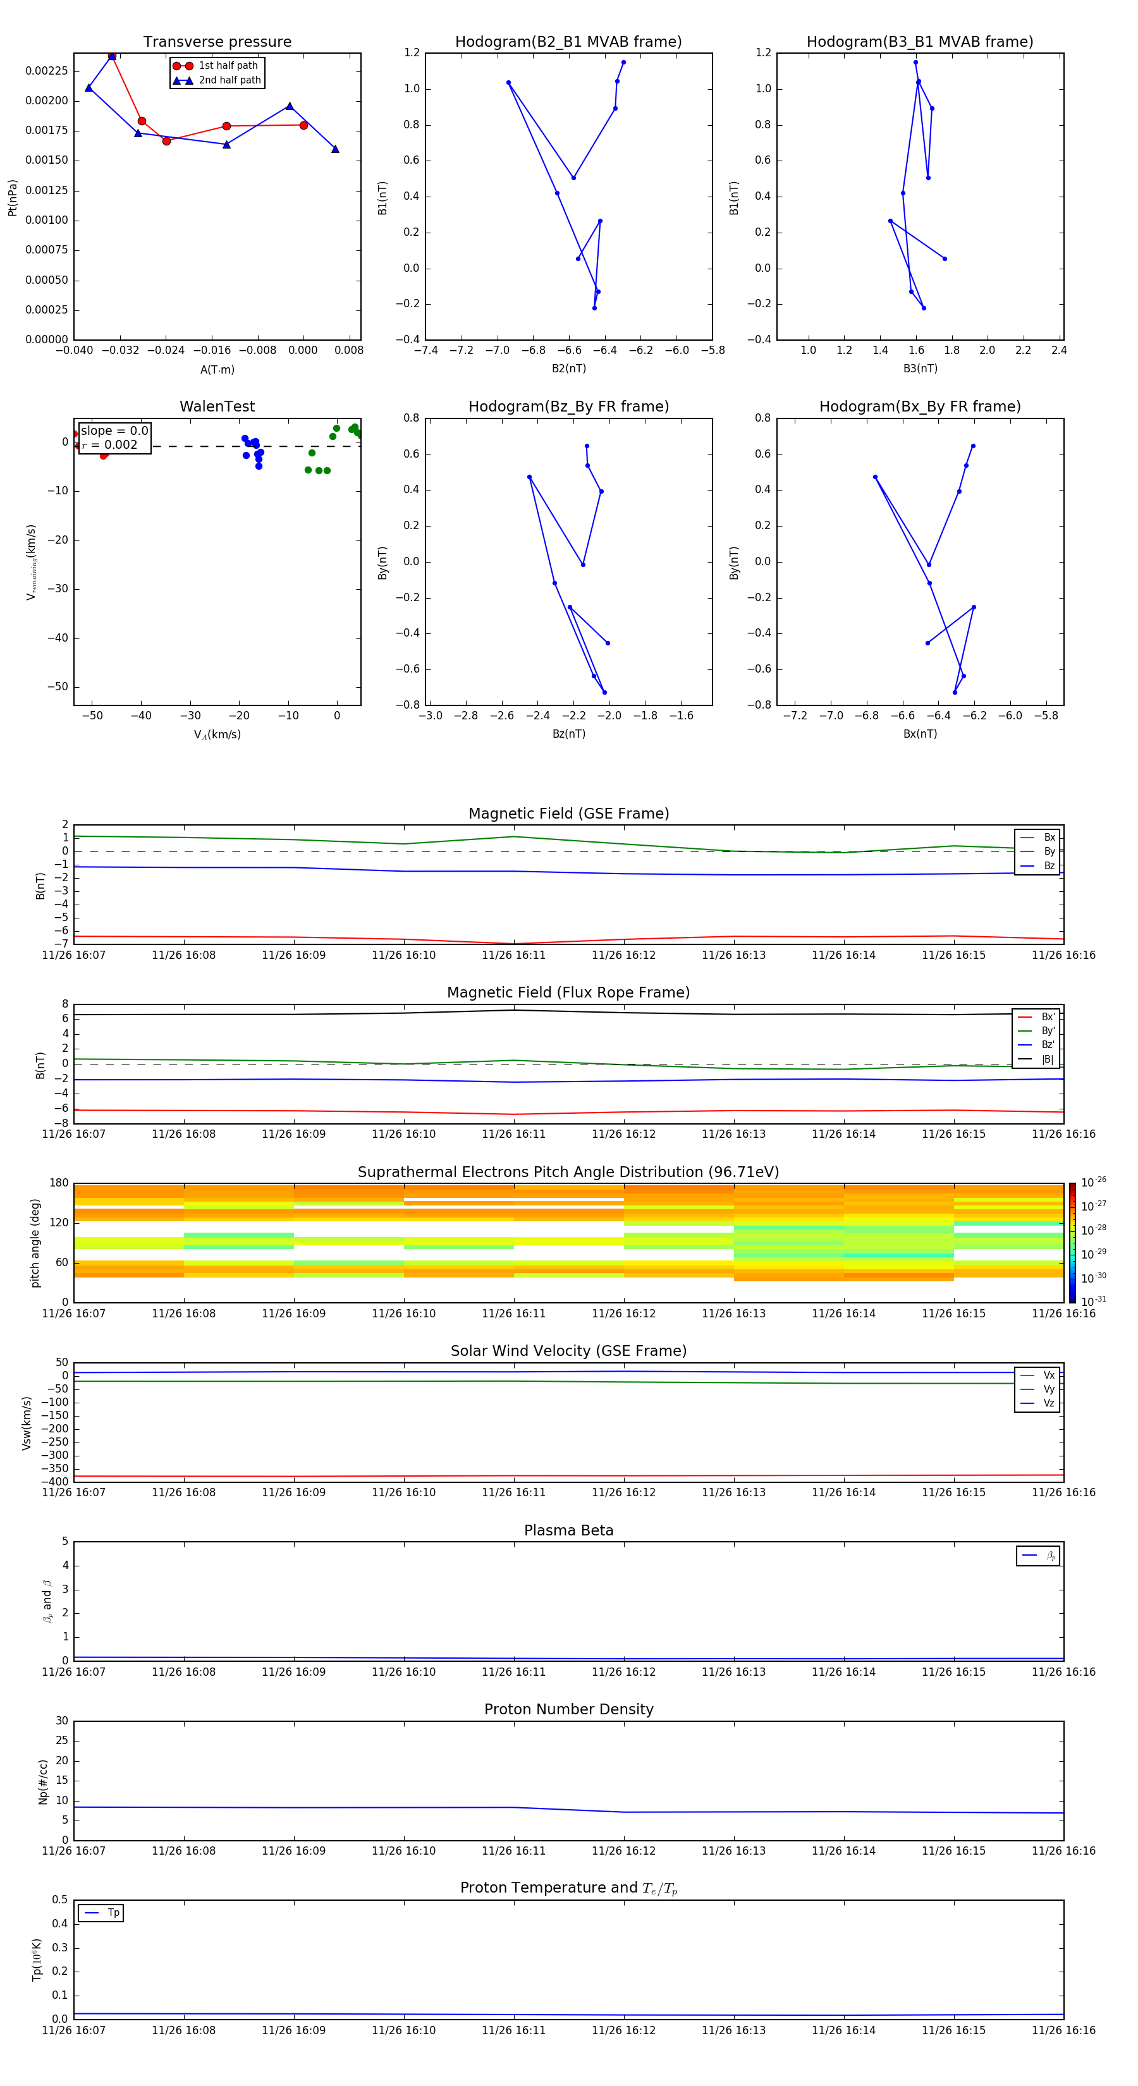Click the '11/26 16:16' tick under Plasma Beta plot
Screen dimensions: 1138x2086
tap(1063, 1672)
